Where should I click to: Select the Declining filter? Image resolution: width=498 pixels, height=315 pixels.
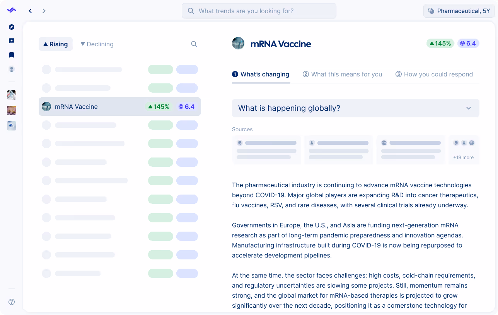click(97, 44)
